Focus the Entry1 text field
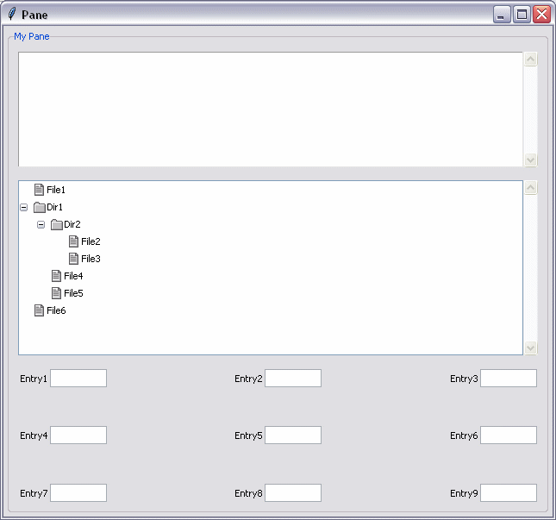Screen dimensions: 556x520 coord(78,379)
